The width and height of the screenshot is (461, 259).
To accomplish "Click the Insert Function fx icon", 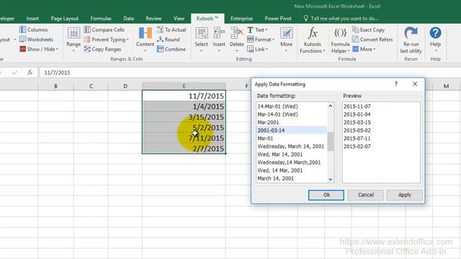I will click(x=30, y=73).
